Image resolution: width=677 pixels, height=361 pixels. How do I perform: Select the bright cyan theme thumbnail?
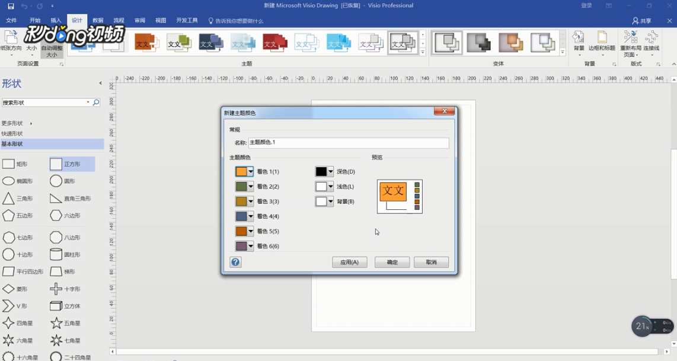click(338, 43)
